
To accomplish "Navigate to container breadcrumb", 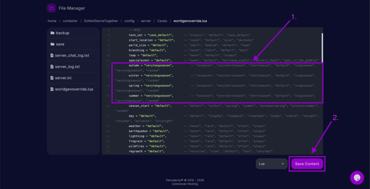I will tap(70, 21).
